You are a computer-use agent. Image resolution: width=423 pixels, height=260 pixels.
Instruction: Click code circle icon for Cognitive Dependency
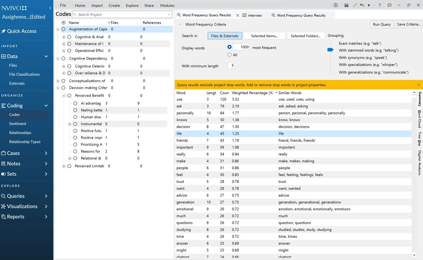click(63, 58)
